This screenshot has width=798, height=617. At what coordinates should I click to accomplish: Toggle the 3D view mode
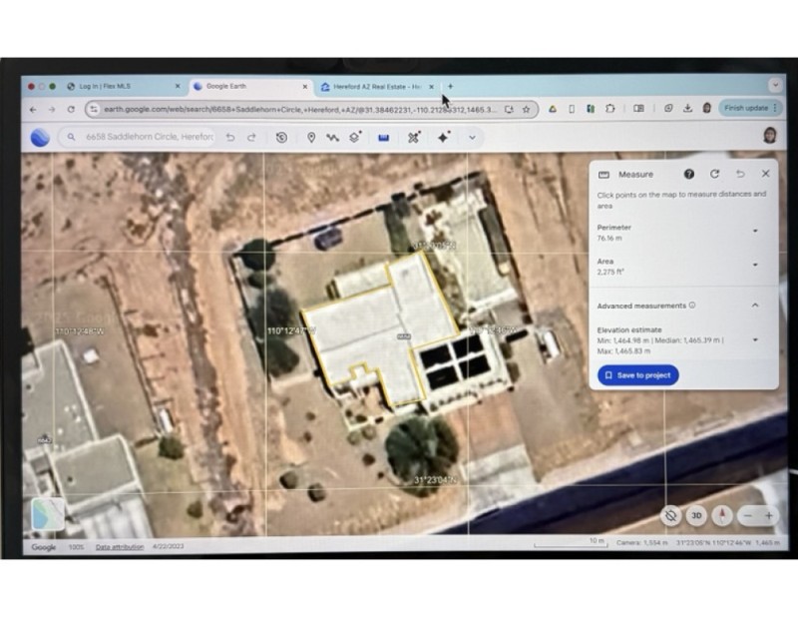click(695, 517)
